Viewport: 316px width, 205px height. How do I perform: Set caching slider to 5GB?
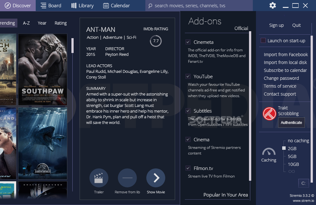292,156
